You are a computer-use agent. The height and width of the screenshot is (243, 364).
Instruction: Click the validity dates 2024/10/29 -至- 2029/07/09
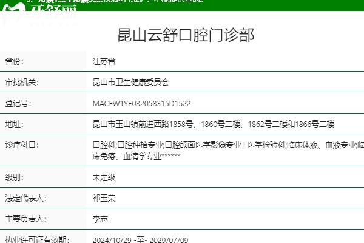(140, 240)
